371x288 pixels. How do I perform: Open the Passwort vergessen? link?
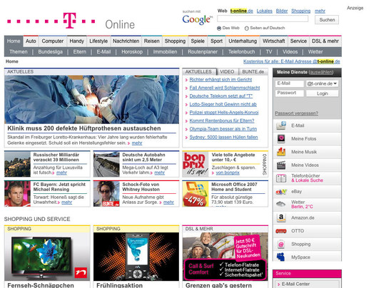pyautogui.click(x=296, y=113)
